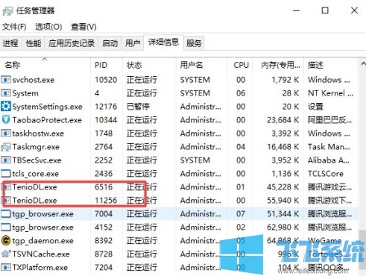Click PID 12176 cell
Viewport: 366px width, 276px height.
tap(106, 107)
